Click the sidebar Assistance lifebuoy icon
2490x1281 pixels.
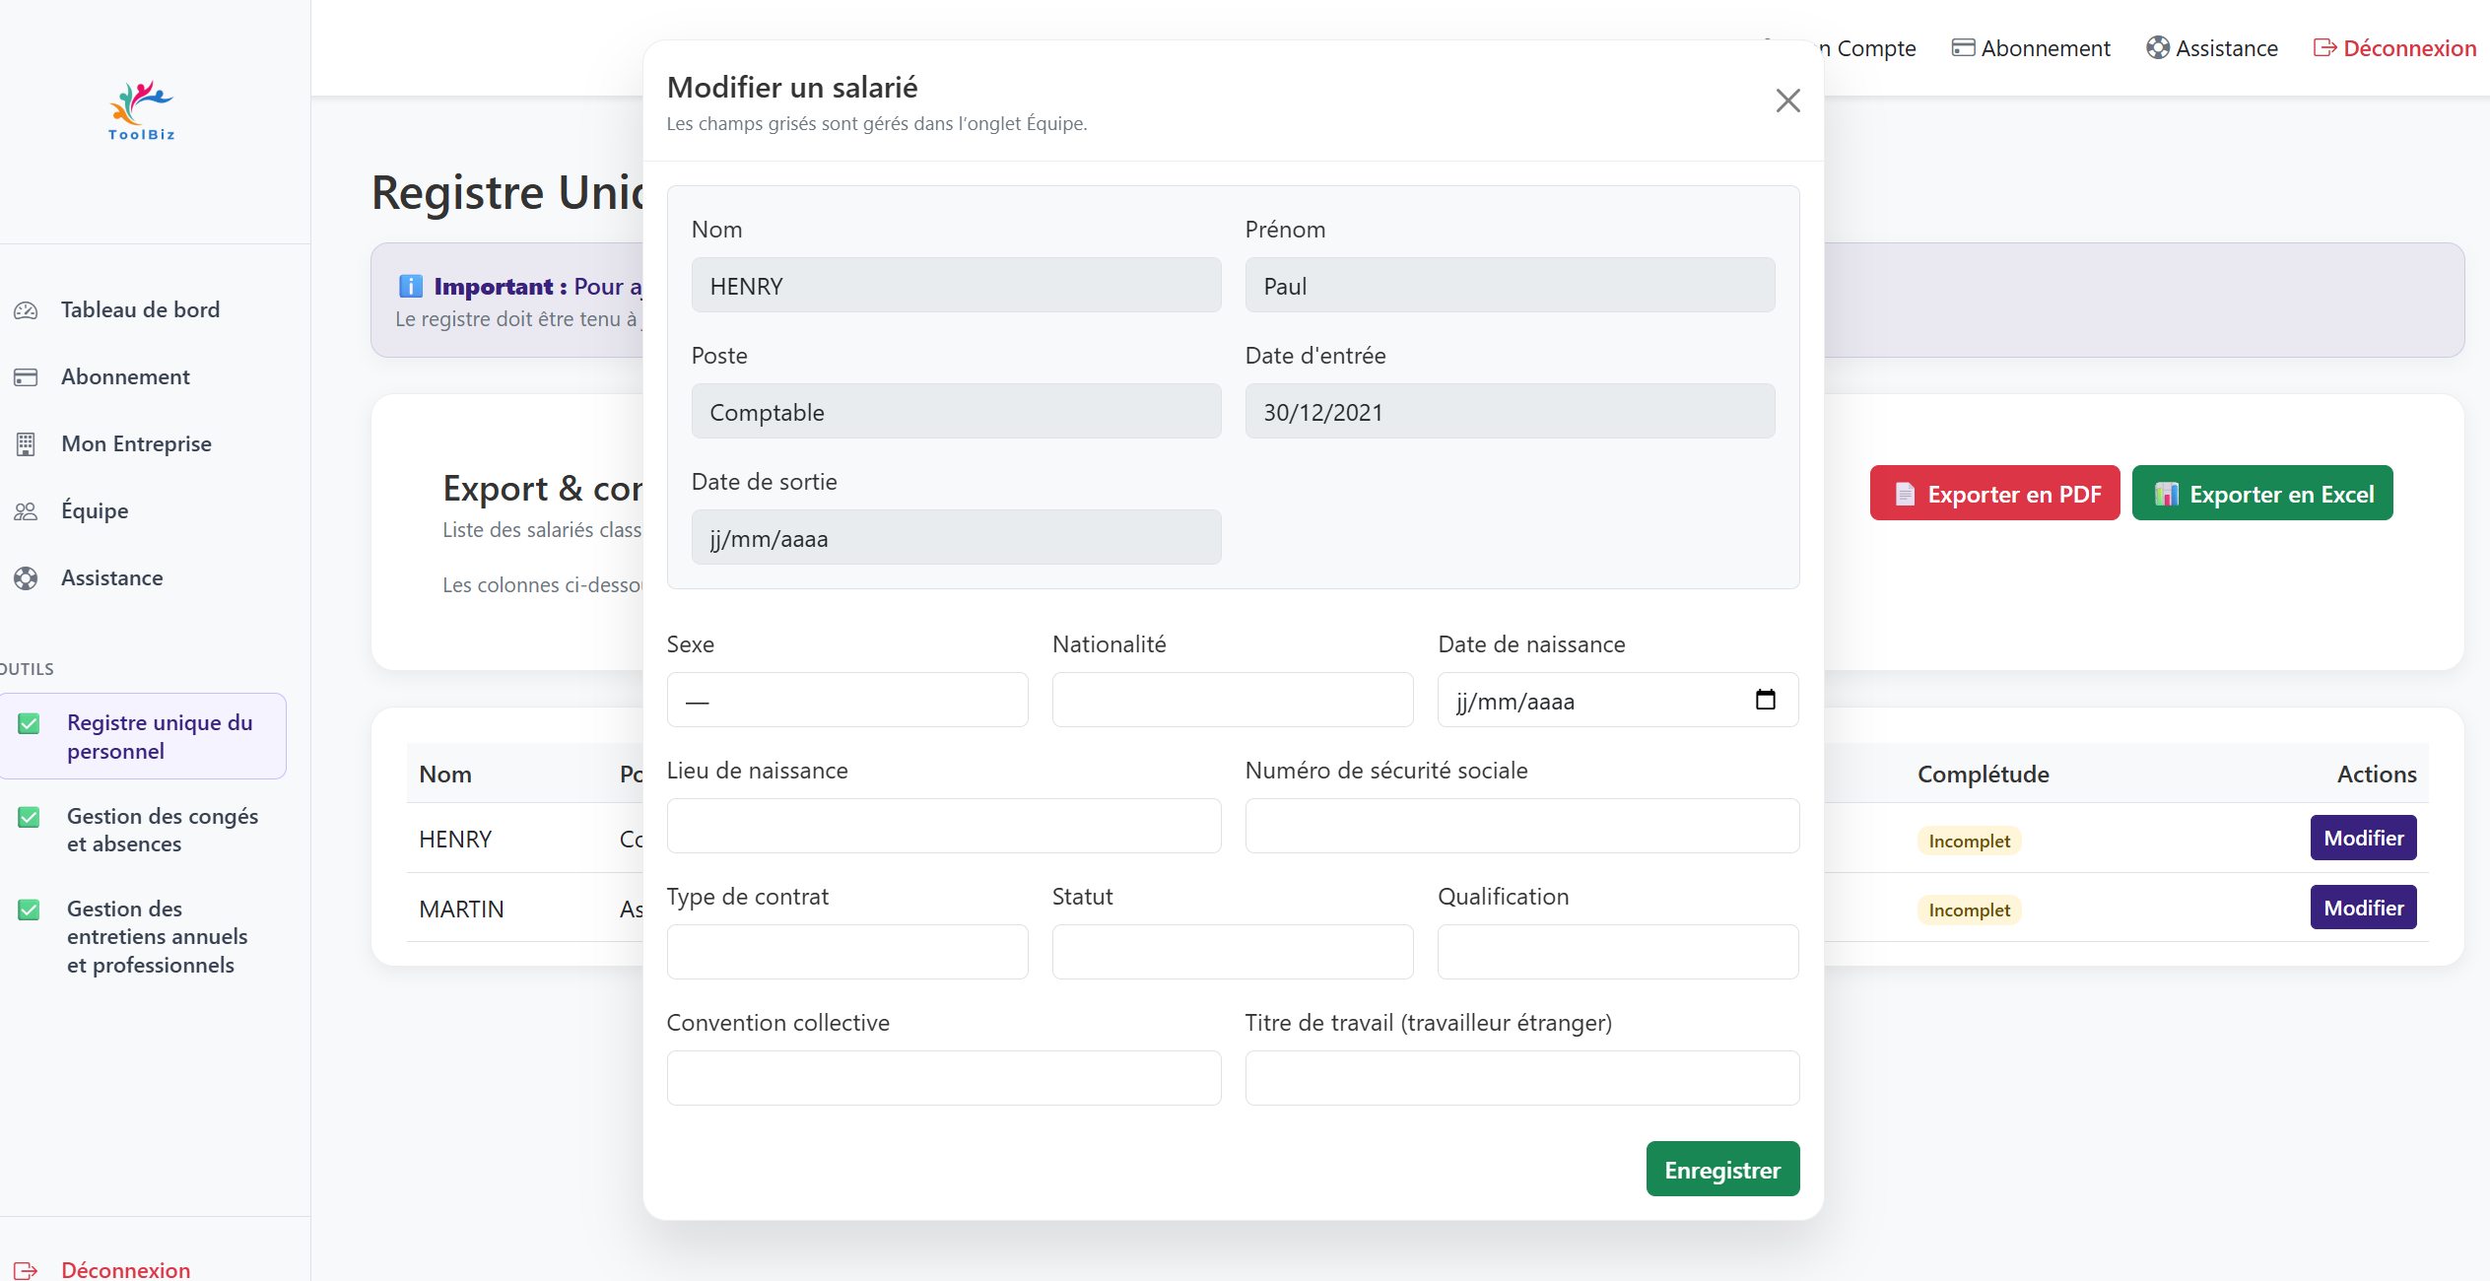[x=26, y=578]
